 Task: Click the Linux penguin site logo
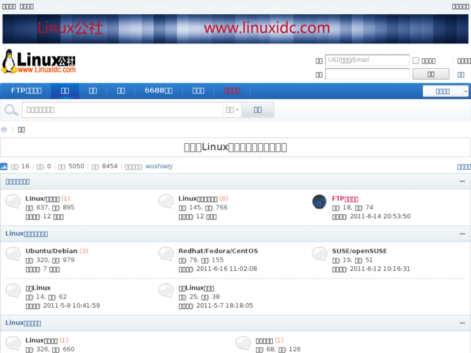[38, 62]
